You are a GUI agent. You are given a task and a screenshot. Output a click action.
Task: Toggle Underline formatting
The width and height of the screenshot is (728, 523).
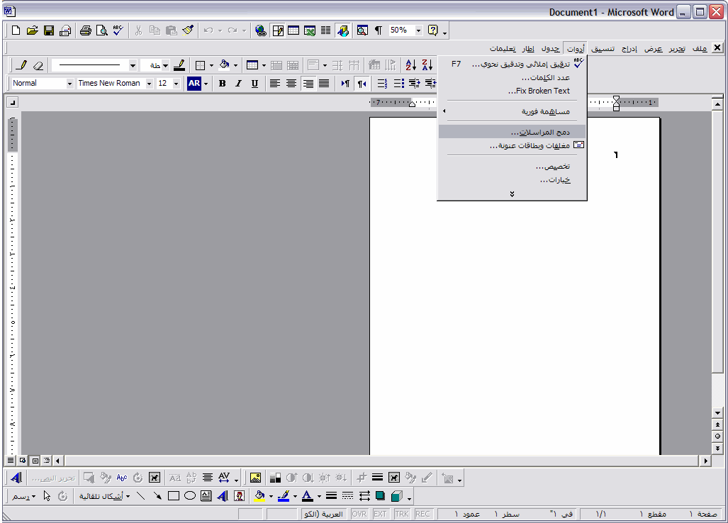coord(254,84)
